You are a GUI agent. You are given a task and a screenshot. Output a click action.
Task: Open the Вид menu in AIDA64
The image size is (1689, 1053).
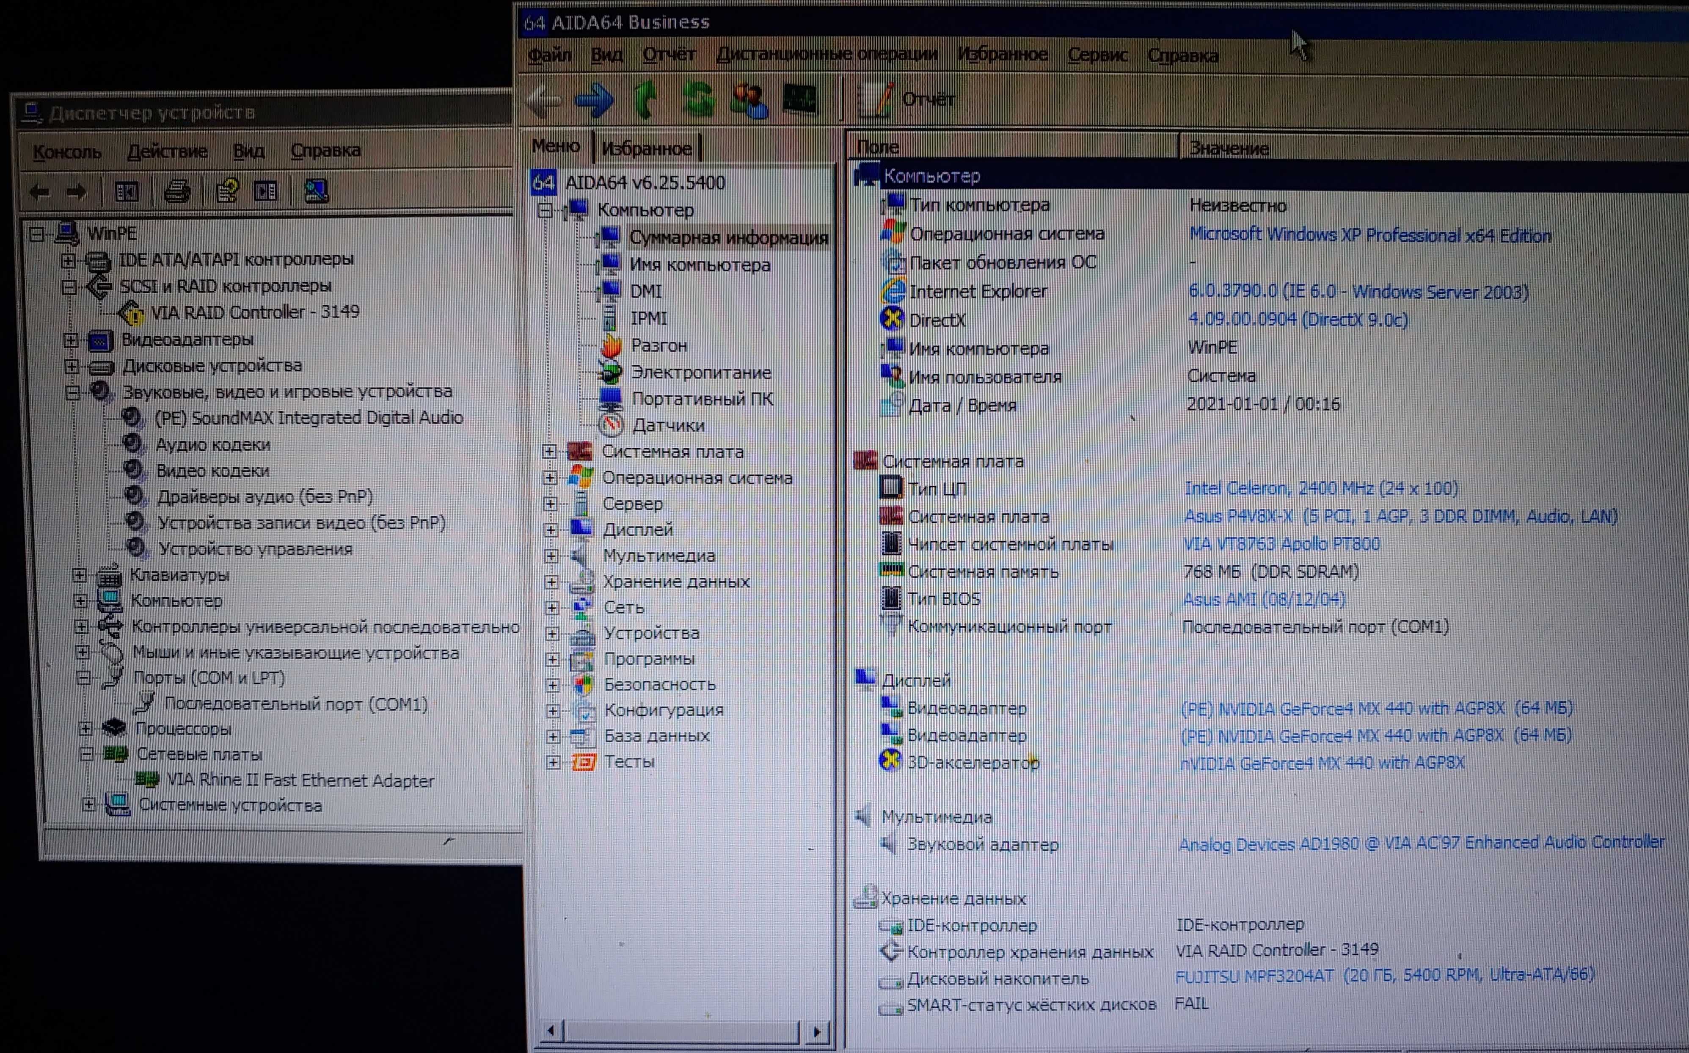pos(606,54)
